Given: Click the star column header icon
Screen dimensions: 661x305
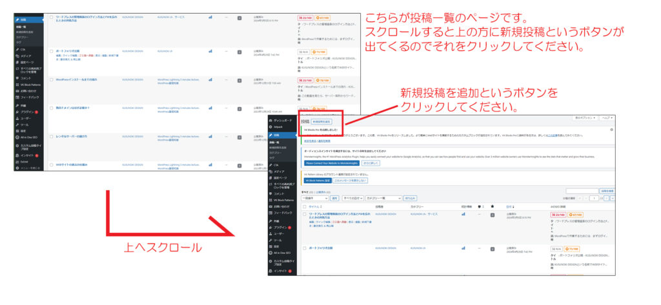Looking at the screenshot, I should coord(493,206).
